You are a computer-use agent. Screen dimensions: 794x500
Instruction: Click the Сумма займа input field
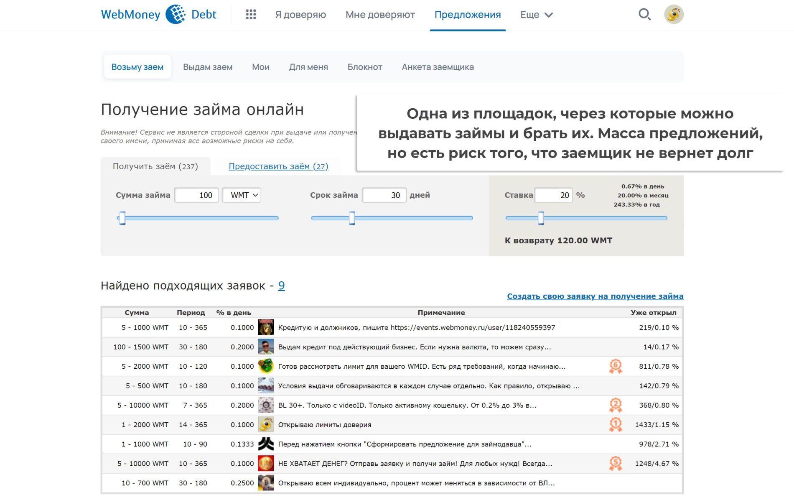(x=196, y=195)
